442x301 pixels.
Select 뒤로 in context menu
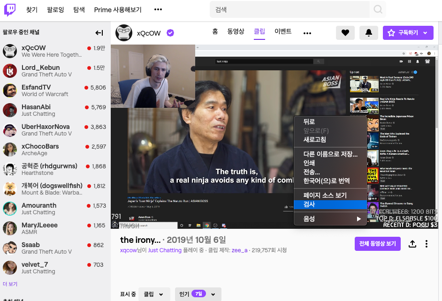pos(330,122)
